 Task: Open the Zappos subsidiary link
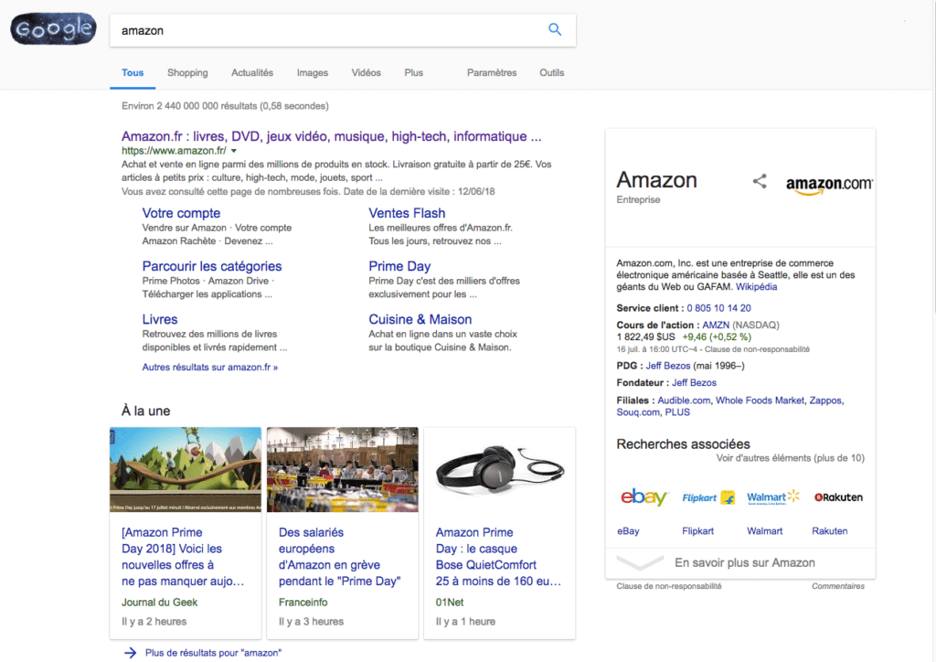pos(825,400)
